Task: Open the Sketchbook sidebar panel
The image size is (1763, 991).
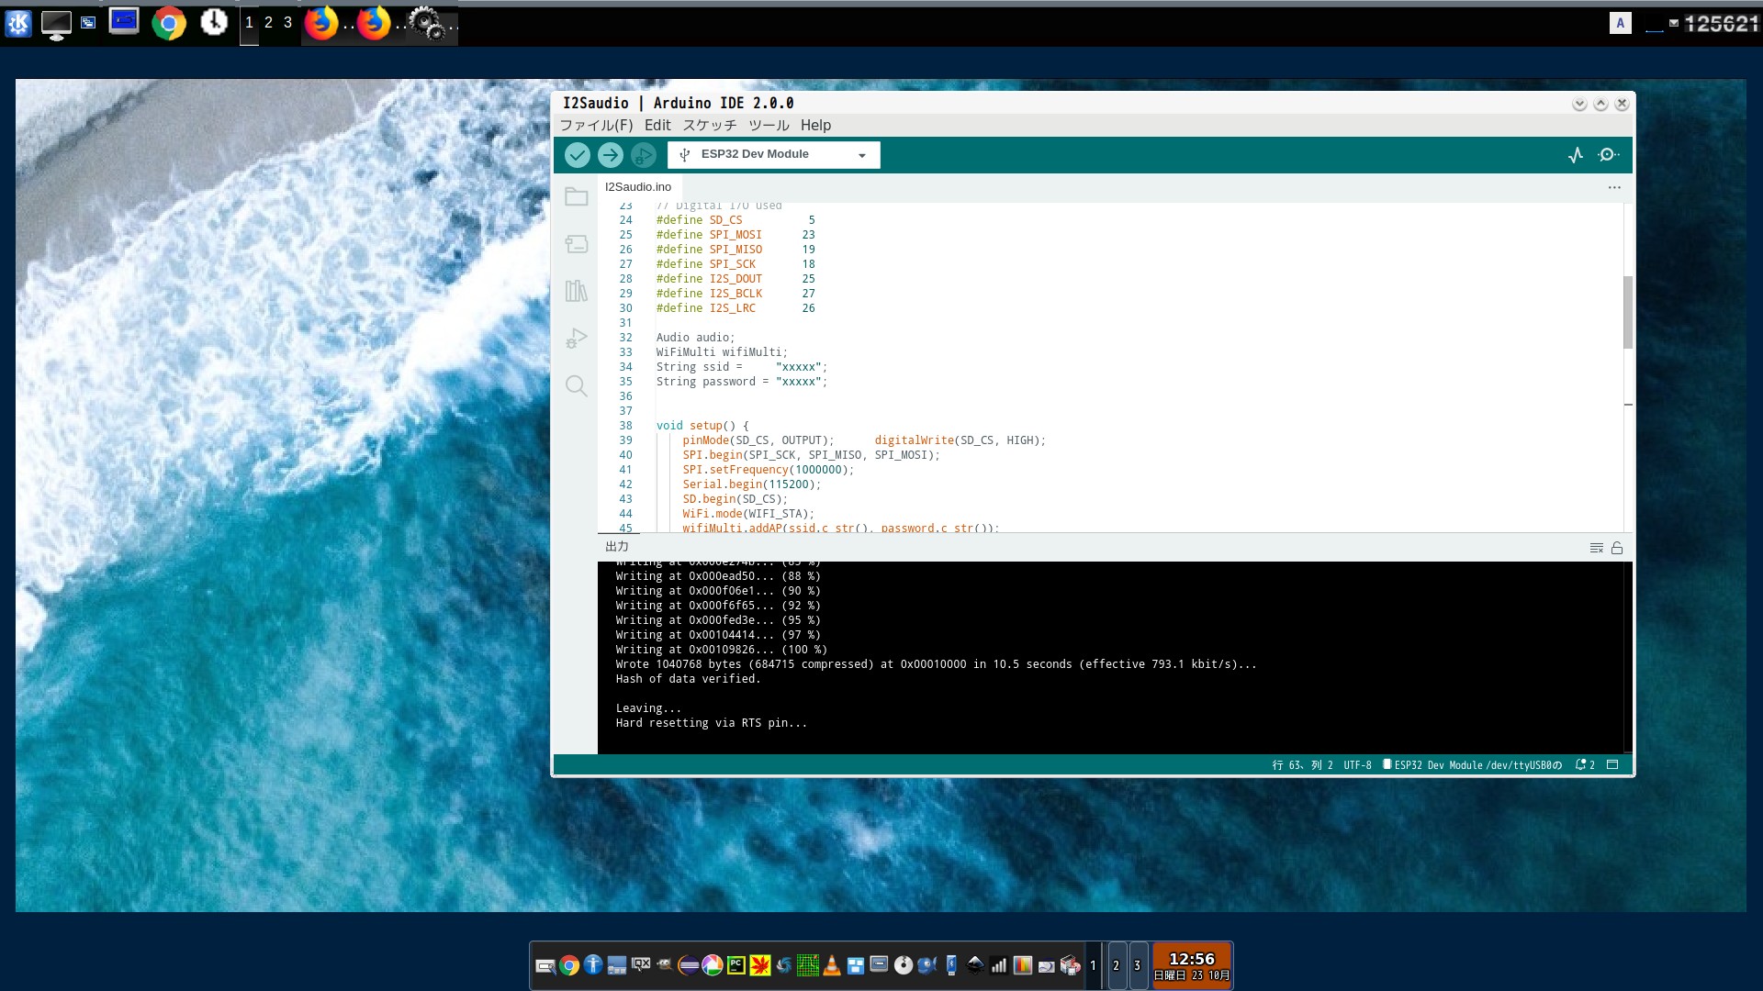Action: tap(577, 196)
